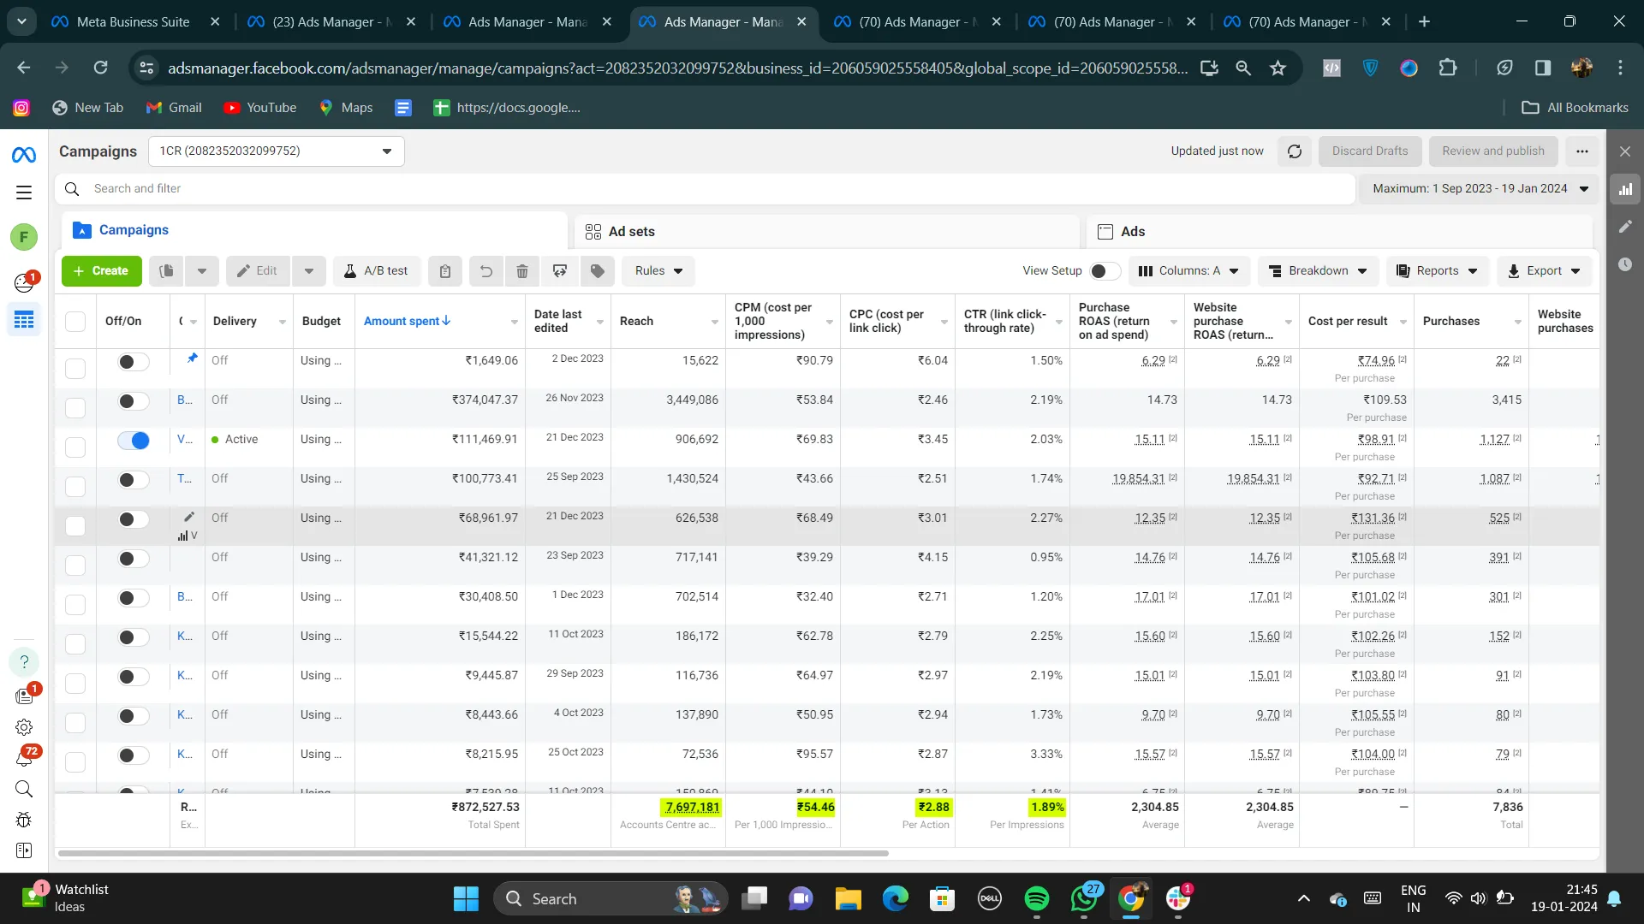Switch to the Ad sets tab

coord(631,232)
